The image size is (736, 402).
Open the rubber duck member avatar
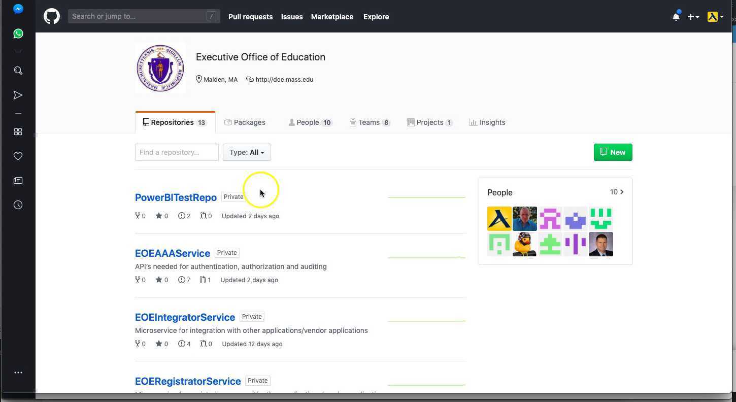click(x=524, y=244)
